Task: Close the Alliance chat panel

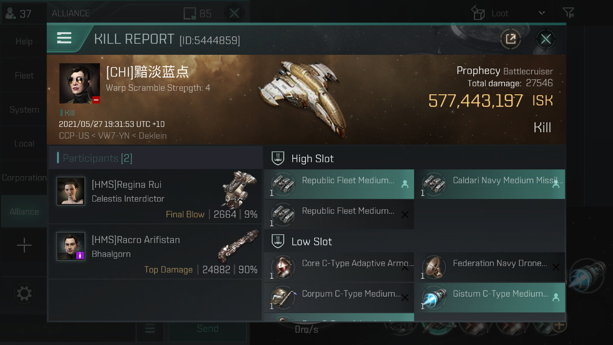Action: [x=234, y=13]
